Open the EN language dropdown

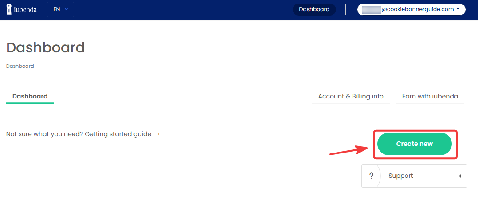[60, 9]
